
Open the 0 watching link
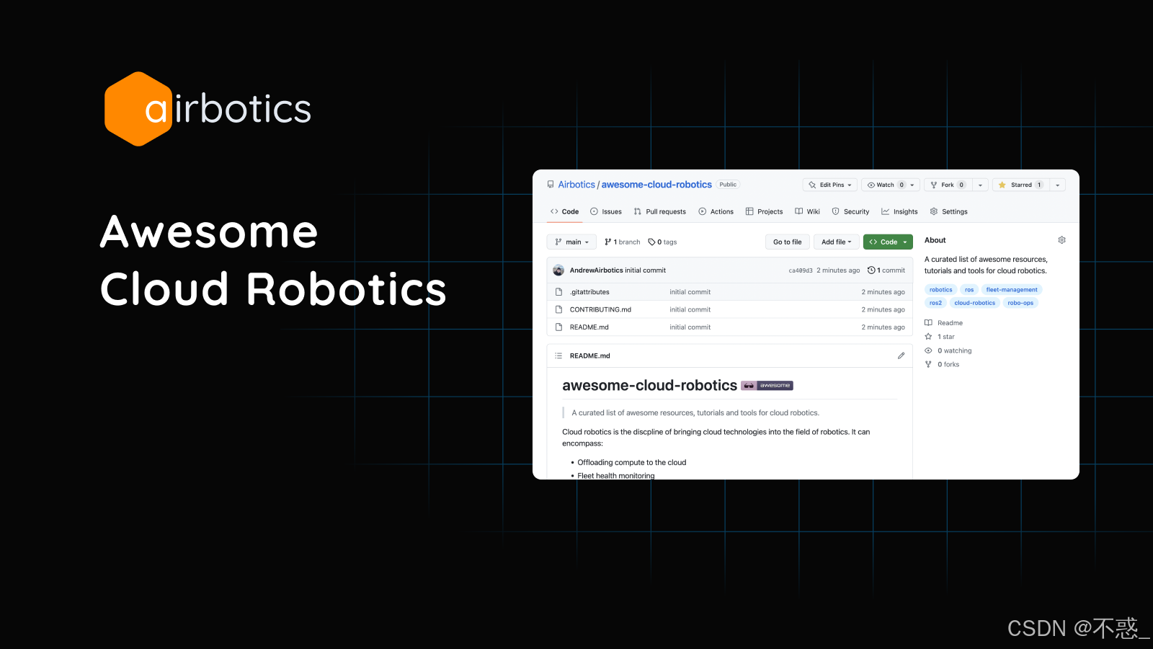(948, 350)
